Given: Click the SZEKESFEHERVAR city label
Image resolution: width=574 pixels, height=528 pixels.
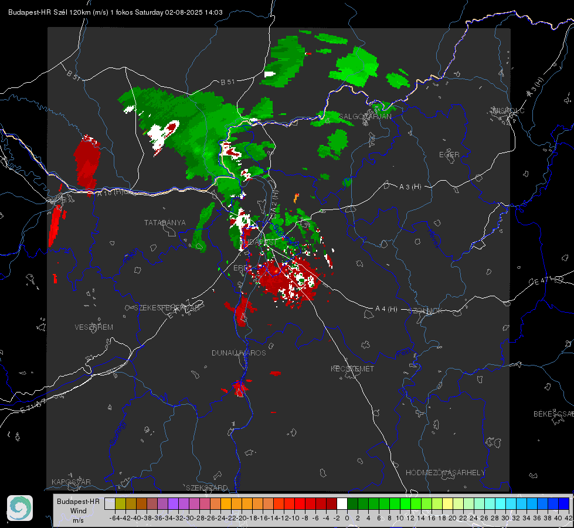Looking at the screenshot, I should 167,308.
